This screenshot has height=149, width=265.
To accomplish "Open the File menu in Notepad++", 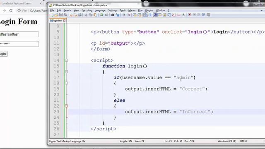I will click(52, 10).
